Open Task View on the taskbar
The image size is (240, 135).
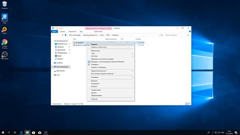pos(15,132)
